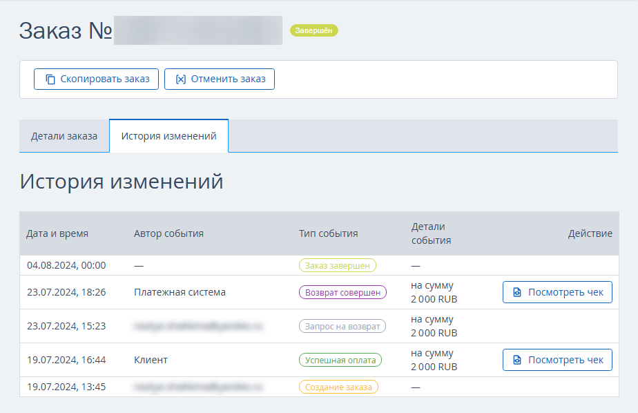Click the Платежная система author cell
Screen dimensions: 638x413
coord(180,292)
